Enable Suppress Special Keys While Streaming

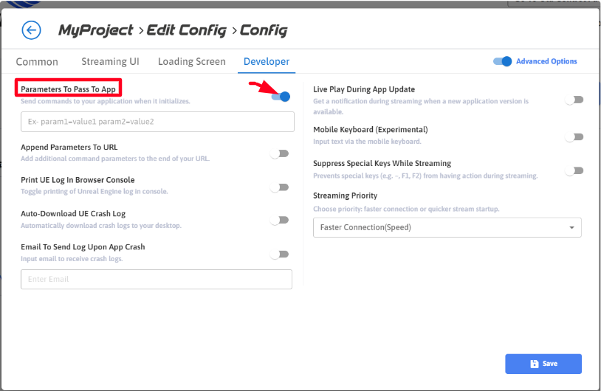click(x=574, y=170)
